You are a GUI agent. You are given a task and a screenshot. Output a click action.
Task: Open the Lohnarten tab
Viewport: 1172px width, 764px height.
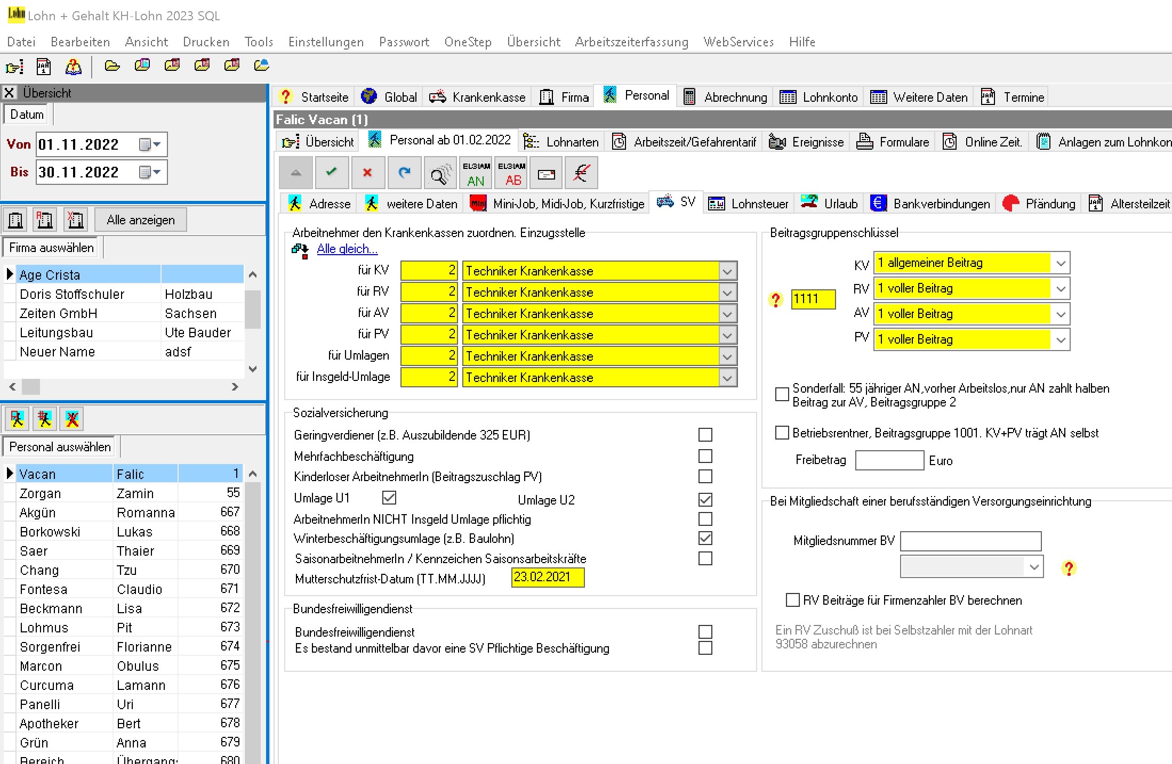[x=561, y=142]
